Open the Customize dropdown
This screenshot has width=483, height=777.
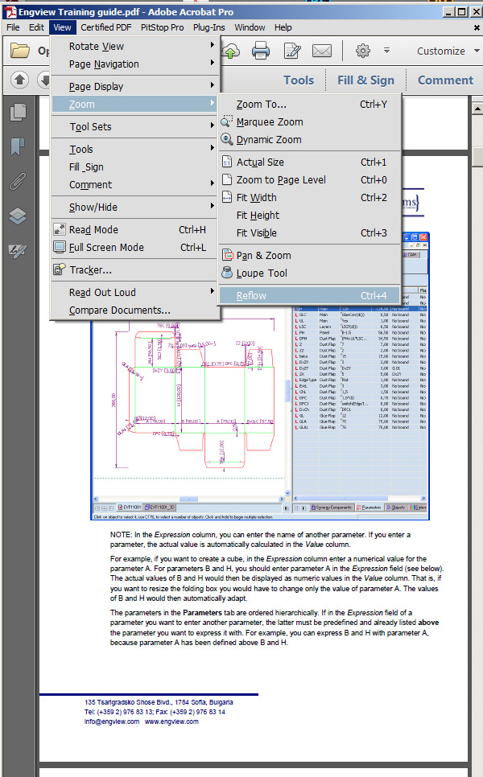[x=448, y=51]
